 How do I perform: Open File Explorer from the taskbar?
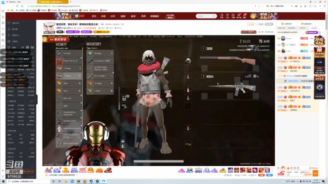point(66,181)
